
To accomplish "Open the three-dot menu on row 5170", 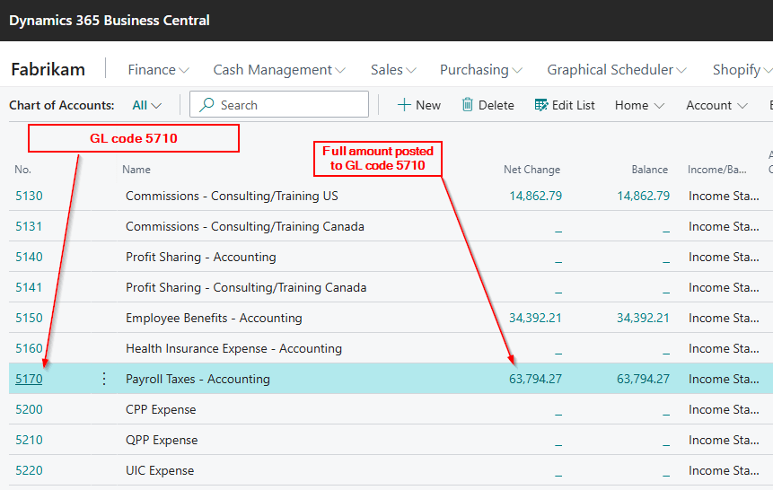I will pyautogui.click(x=103, y=379).
